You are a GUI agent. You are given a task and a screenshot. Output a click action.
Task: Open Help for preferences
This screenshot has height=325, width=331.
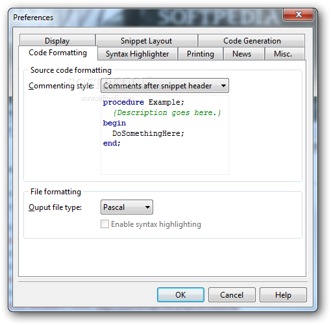(x=283, y=295)
